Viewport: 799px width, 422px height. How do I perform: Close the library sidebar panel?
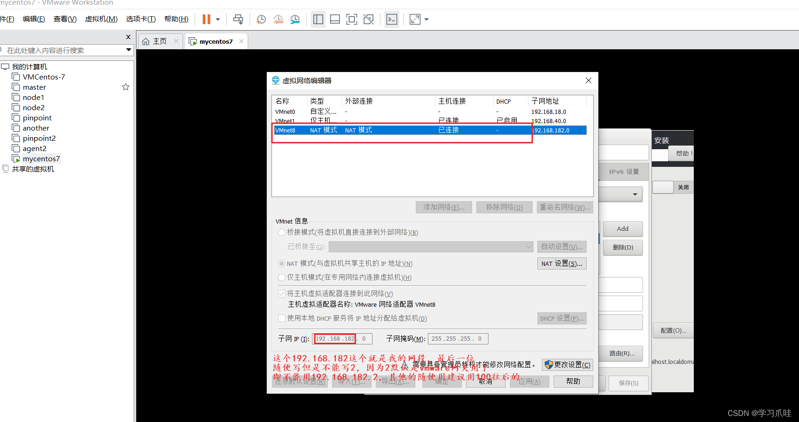coord(129,37)
